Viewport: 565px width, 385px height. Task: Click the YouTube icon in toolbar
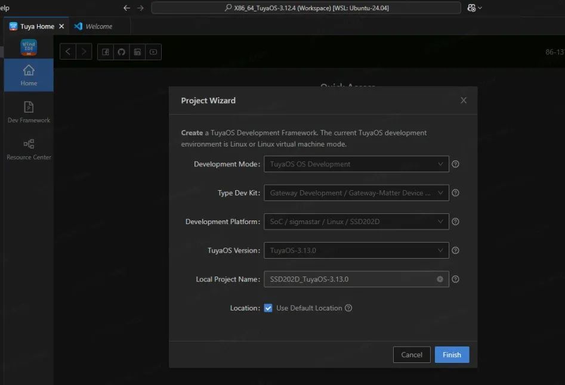[153, 52]
